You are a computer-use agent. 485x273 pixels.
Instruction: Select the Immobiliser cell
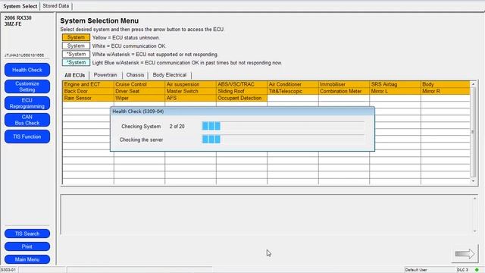tap(344, 84)
